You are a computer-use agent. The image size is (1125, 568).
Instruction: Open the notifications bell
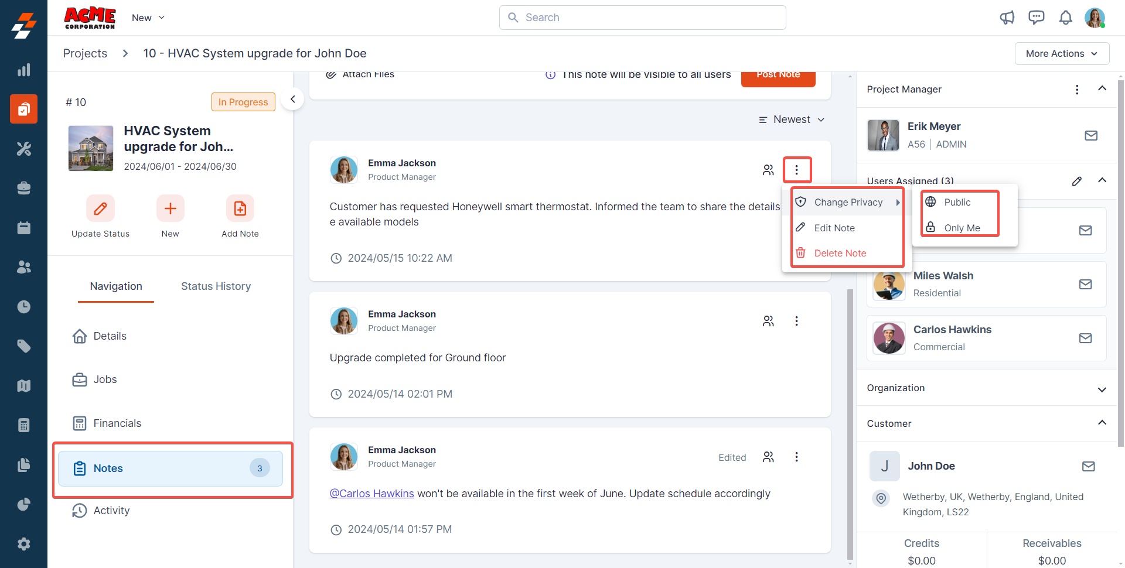(1066, 18)
